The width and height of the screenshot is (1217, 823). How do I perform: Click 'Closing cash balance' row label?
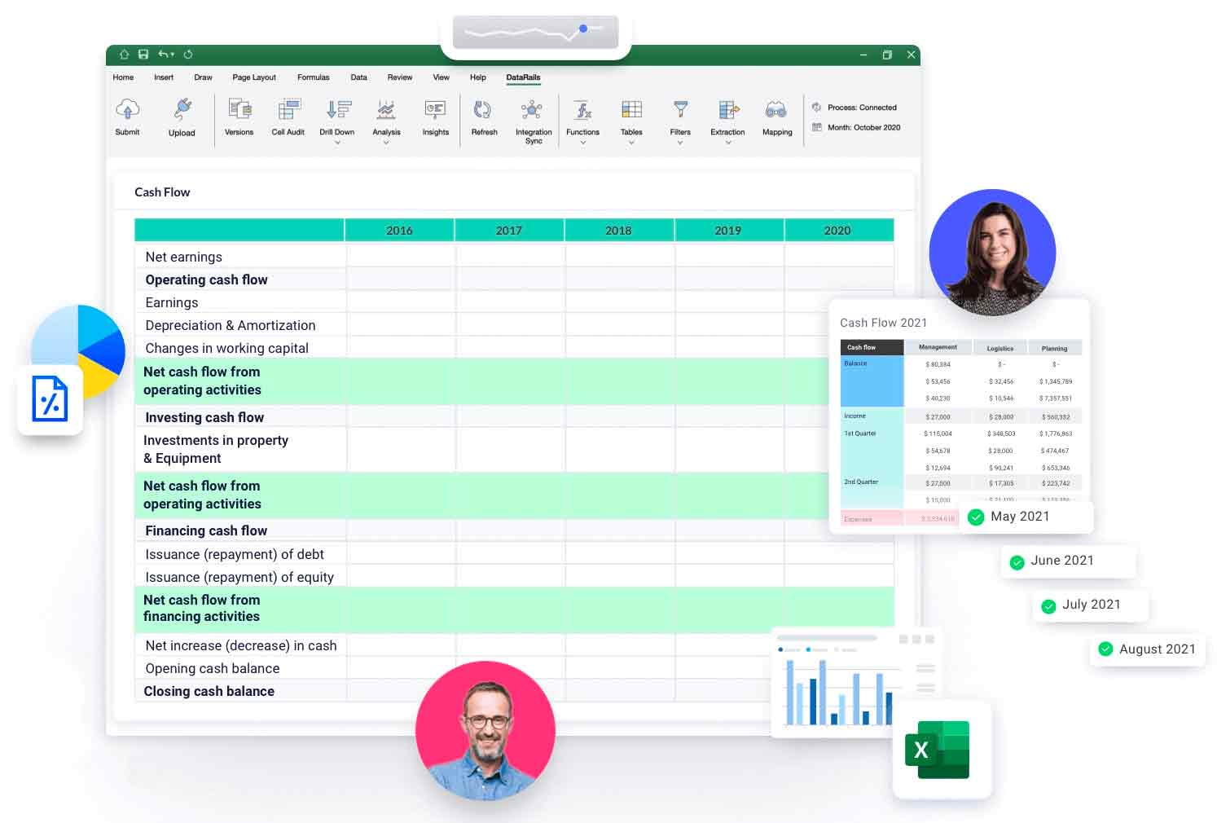point(209,691)
